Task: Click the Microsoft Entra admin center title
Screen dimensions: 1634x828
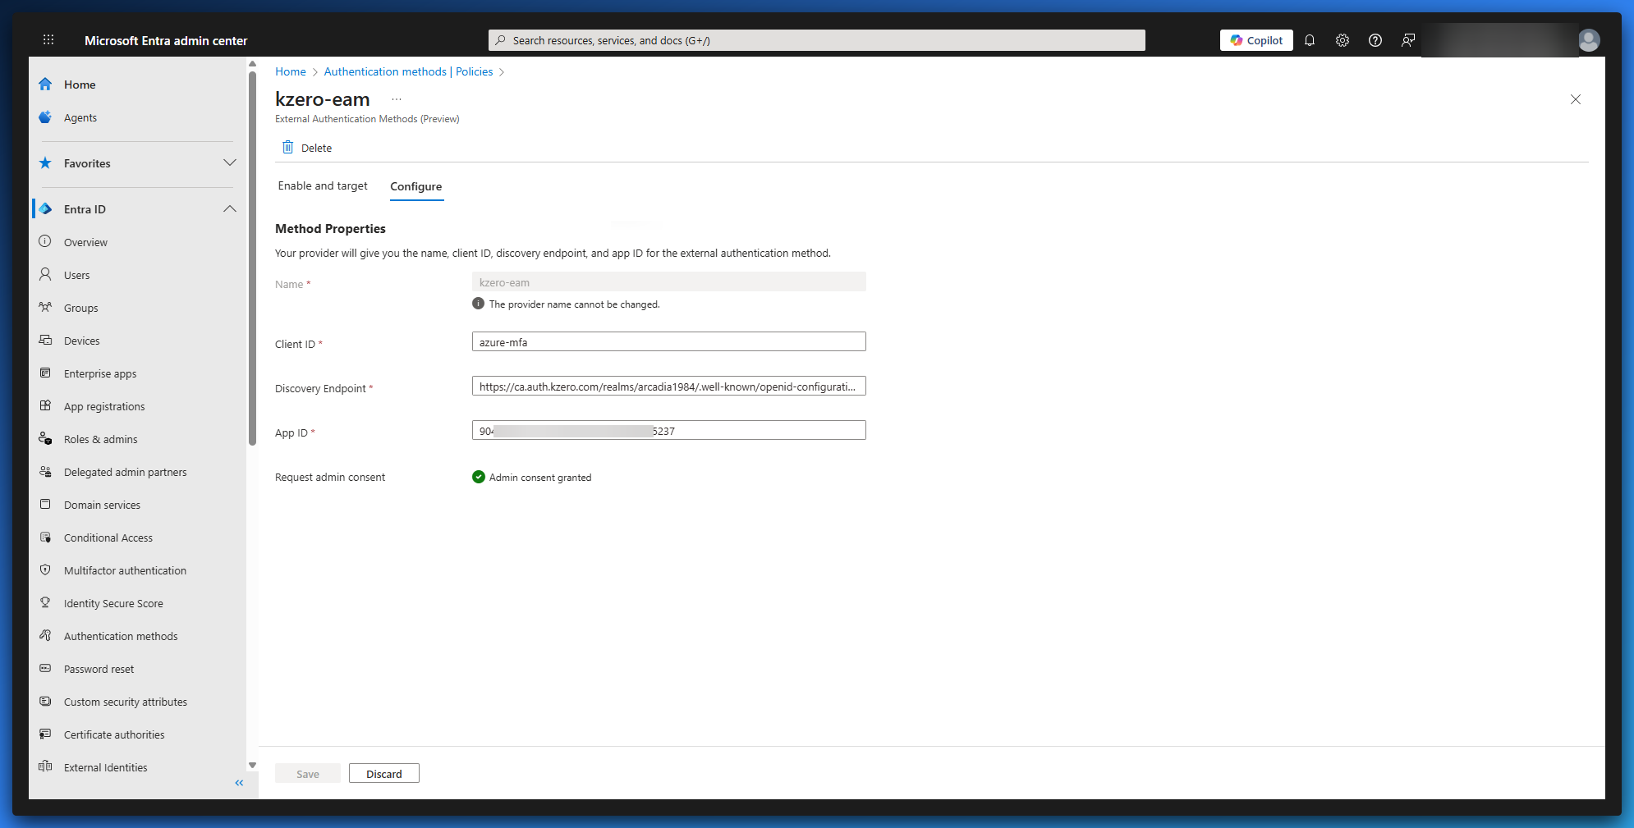Action: coord(166,40)
